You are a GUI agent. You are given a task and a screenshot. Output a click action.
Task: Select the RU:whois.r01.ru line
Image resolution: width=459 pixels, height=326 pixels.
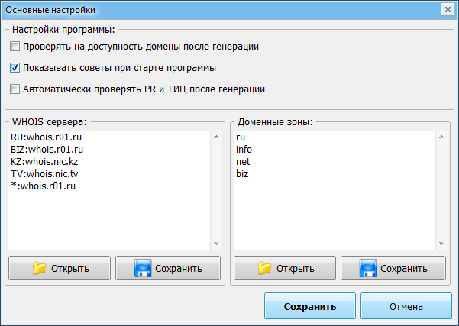click(x=47, y=137)
